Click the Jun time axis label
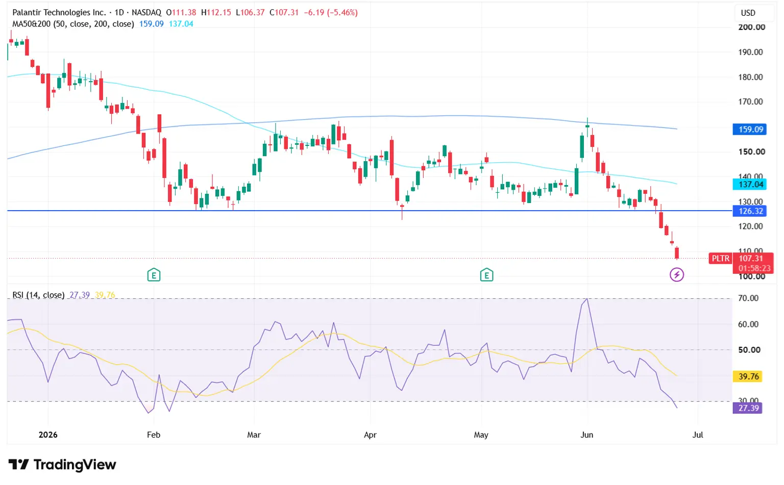This screenshot has height=485, width=784. point(587,435)
